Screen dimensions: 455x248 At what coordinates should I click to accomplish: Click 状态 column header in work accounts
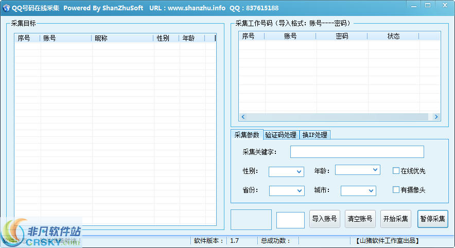point(393,36)
